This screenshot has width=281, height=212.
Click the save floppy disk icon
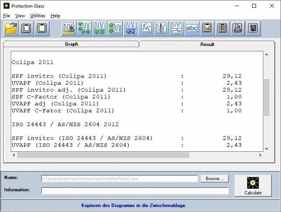pos(253,29)
